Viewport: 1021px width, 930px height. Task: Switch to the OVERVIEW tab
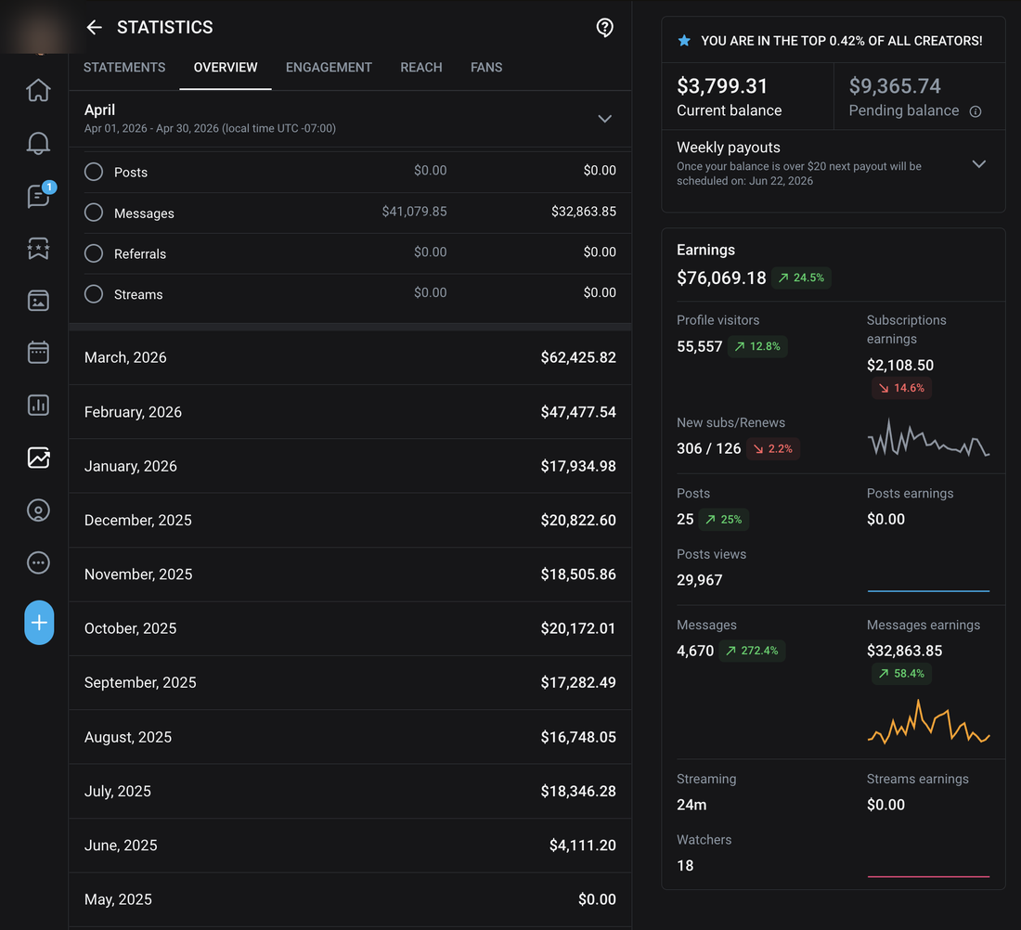pos(226,67)
